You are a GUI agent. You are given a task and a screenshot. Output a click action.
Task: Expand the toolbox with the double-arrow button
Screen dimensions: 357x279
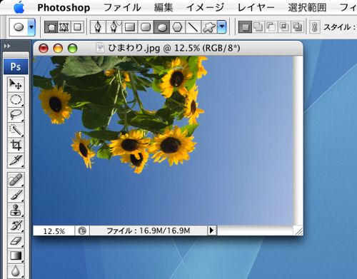(x=7, y=46)
